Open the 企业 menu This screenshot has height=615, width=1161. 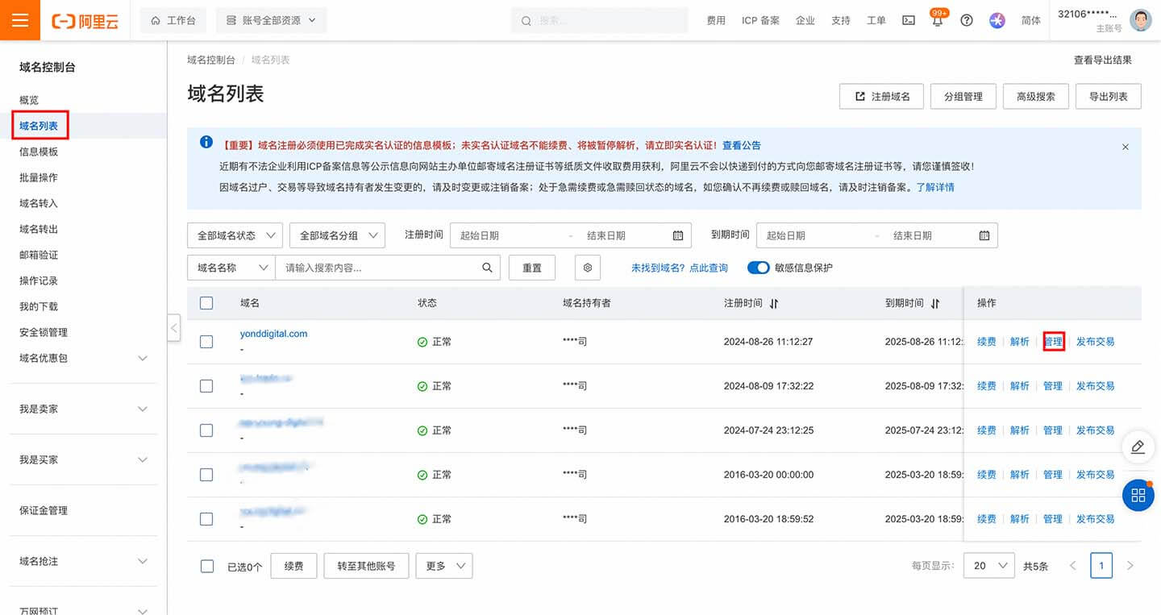tap(805, 21)
